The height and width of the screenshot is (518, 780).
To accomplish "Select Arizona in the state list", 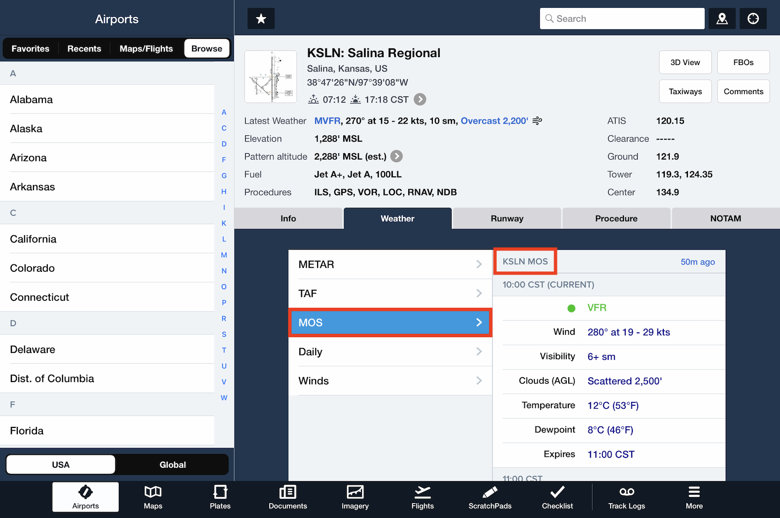I will tap(107, 158).
